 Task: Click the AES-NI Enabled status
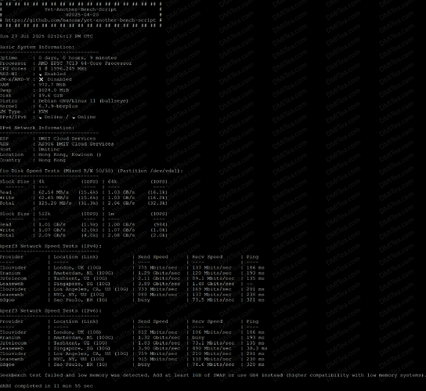52,74
